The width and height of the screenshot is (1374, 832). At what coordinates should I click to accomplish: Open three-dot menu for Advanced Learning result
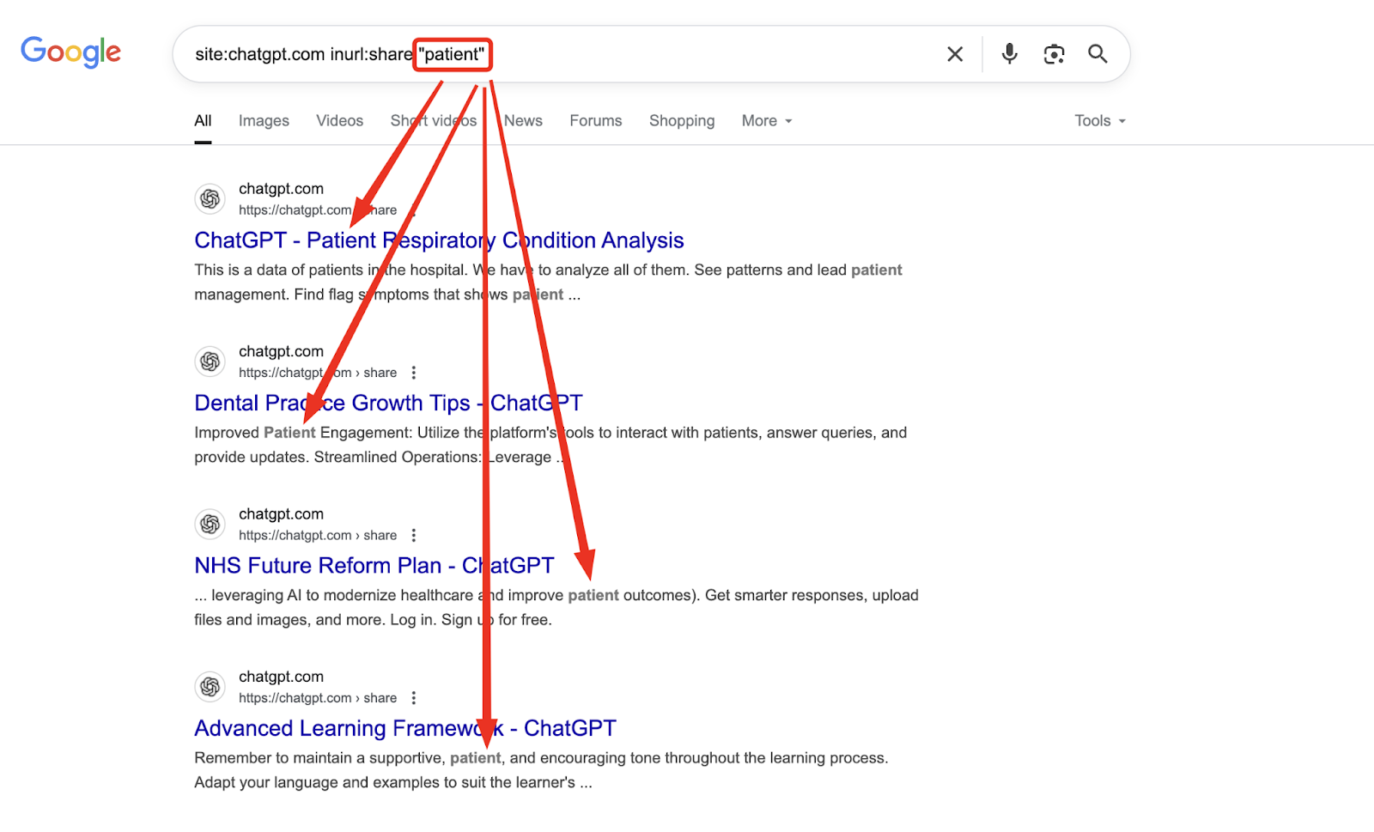click(414, 698)
